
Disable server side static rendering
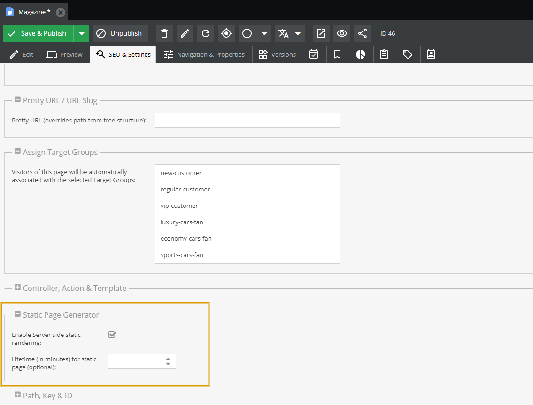point(112,335)
